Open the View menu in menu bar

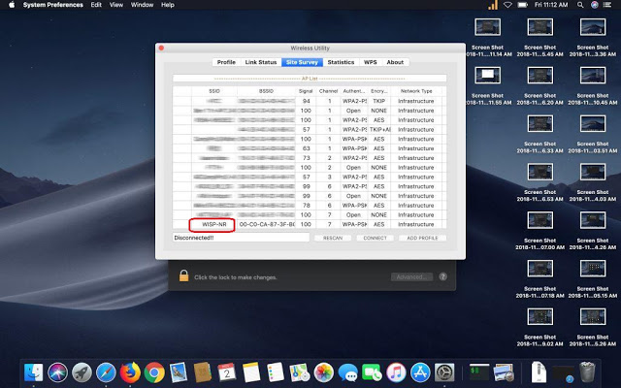[x=117, y=5]
